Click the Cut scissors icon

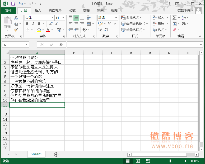click(16, 18)
